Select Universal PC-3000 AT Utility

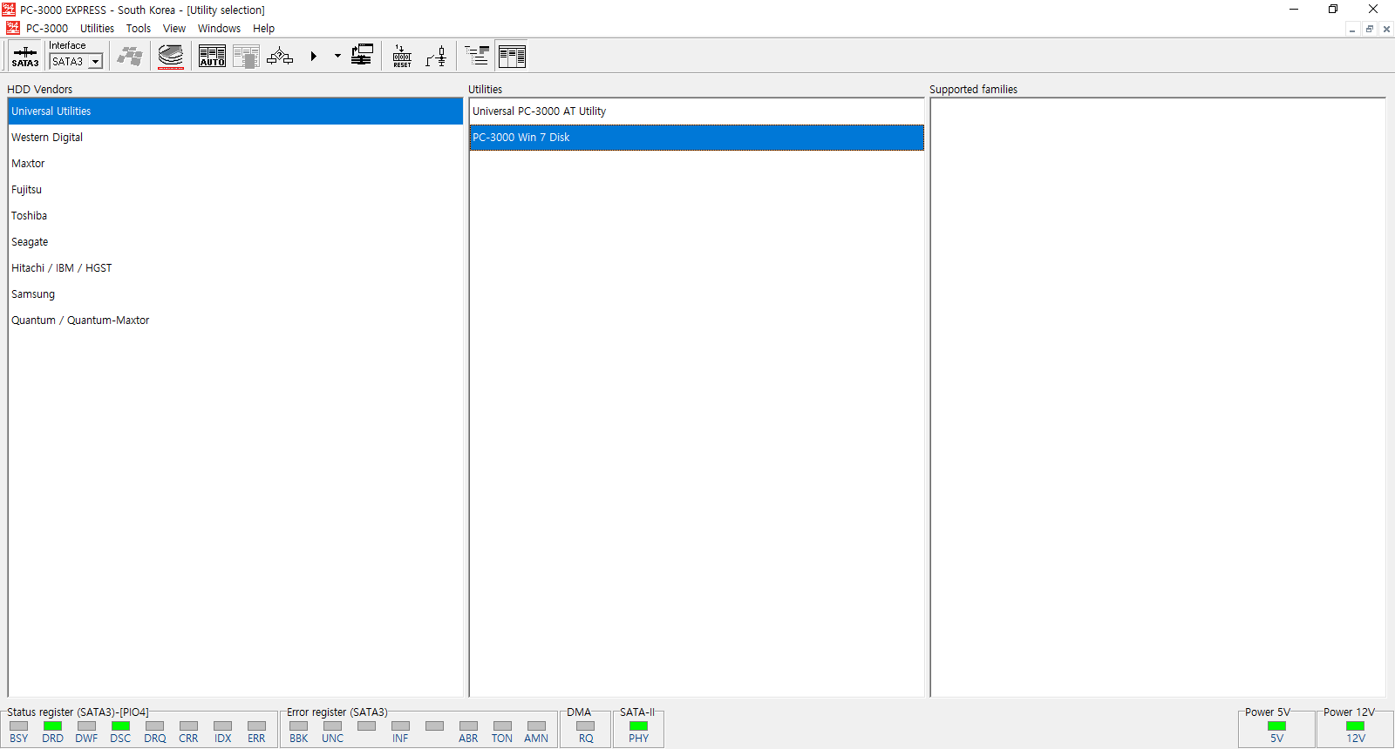(697, 111)
